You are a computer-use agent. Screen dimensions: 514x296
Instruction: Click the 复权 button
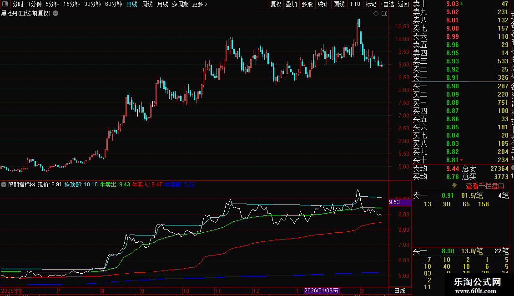tap(276, 4)
